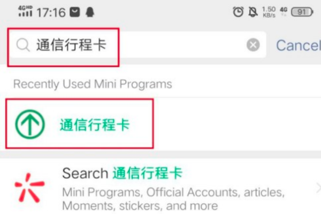Tap the 17:16 clock in status bar
The image size is (321, 214).
[x=51, y=12]
